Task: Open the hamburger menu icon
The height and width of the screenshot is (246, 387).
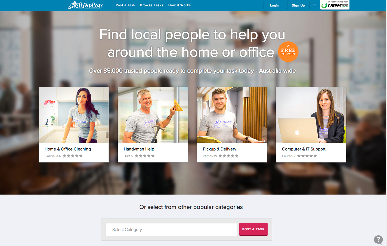Action: pyautogui.click(x=314, y=5)
